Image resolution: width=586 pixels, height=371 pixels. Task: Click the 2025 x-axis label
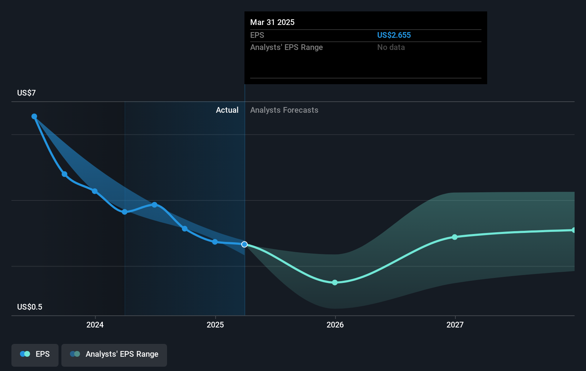[x=215, y=325]
